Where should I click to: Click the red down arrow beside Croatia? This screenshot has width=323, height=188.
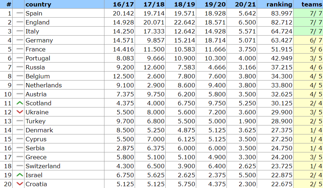pyautogui.click(x=20, y=184)
